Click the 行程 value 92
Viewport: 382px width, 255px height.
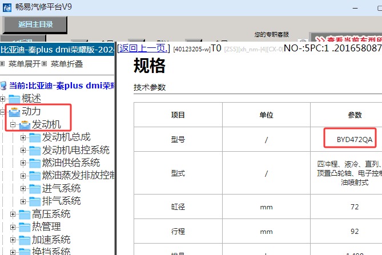(355, 231)
